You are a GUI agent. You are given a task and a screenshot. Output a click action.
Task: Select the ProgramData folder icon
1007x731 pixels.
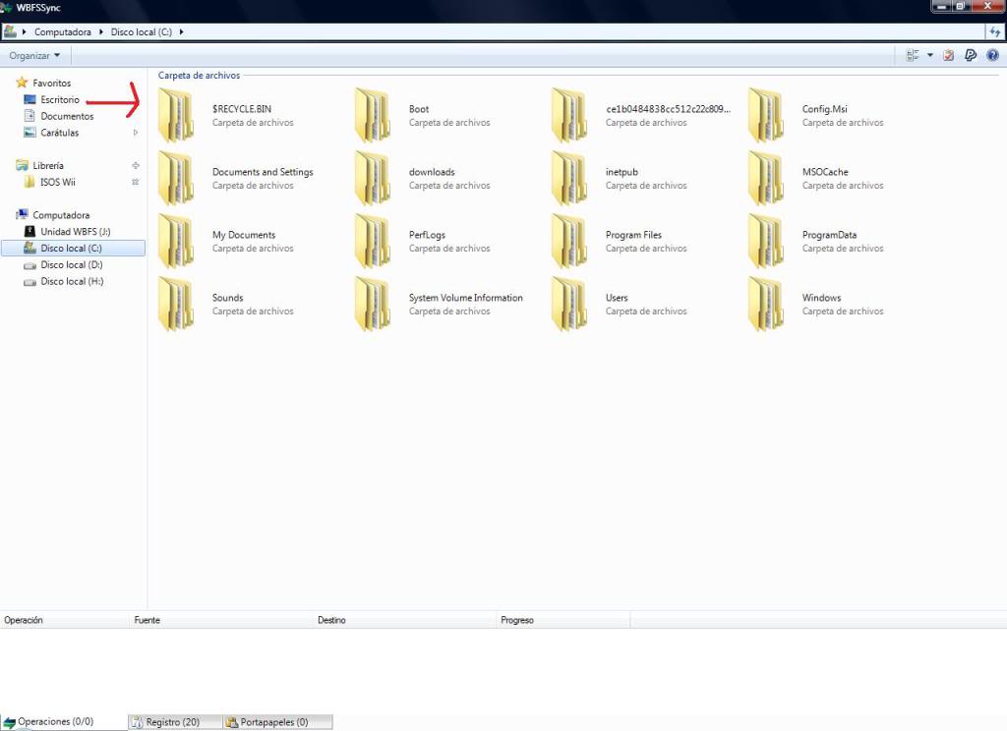click(765, 242)
